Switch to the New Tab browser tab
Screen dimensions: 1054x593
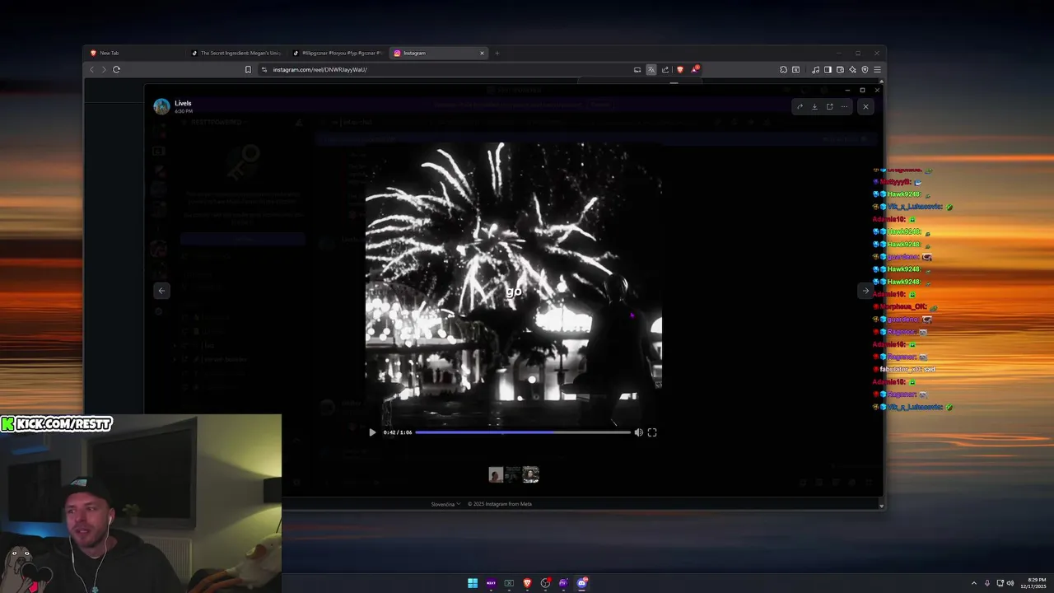click(x=134, y=53)
